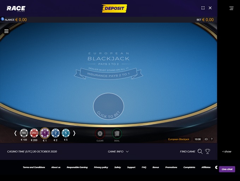Select the teal €5 chip
Screen dimensions: 240x181
66,133
